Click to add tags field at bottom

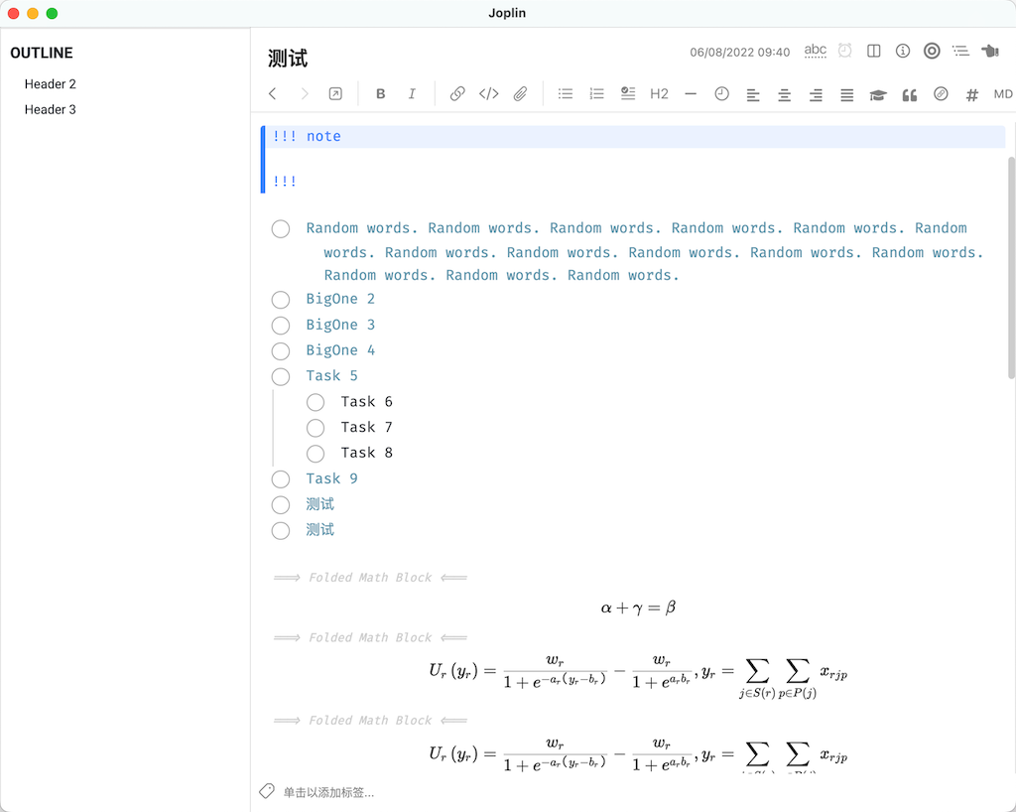pyautogui.click(x=328, y=792)
